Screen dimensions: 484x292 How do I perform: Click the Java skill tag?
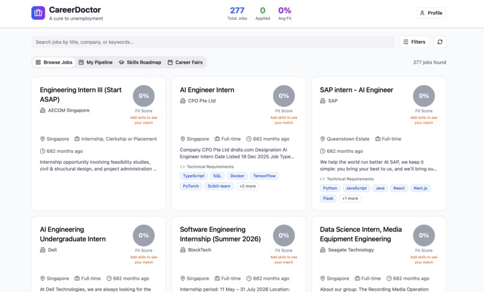pyautogui.click(x=380, y=188)
